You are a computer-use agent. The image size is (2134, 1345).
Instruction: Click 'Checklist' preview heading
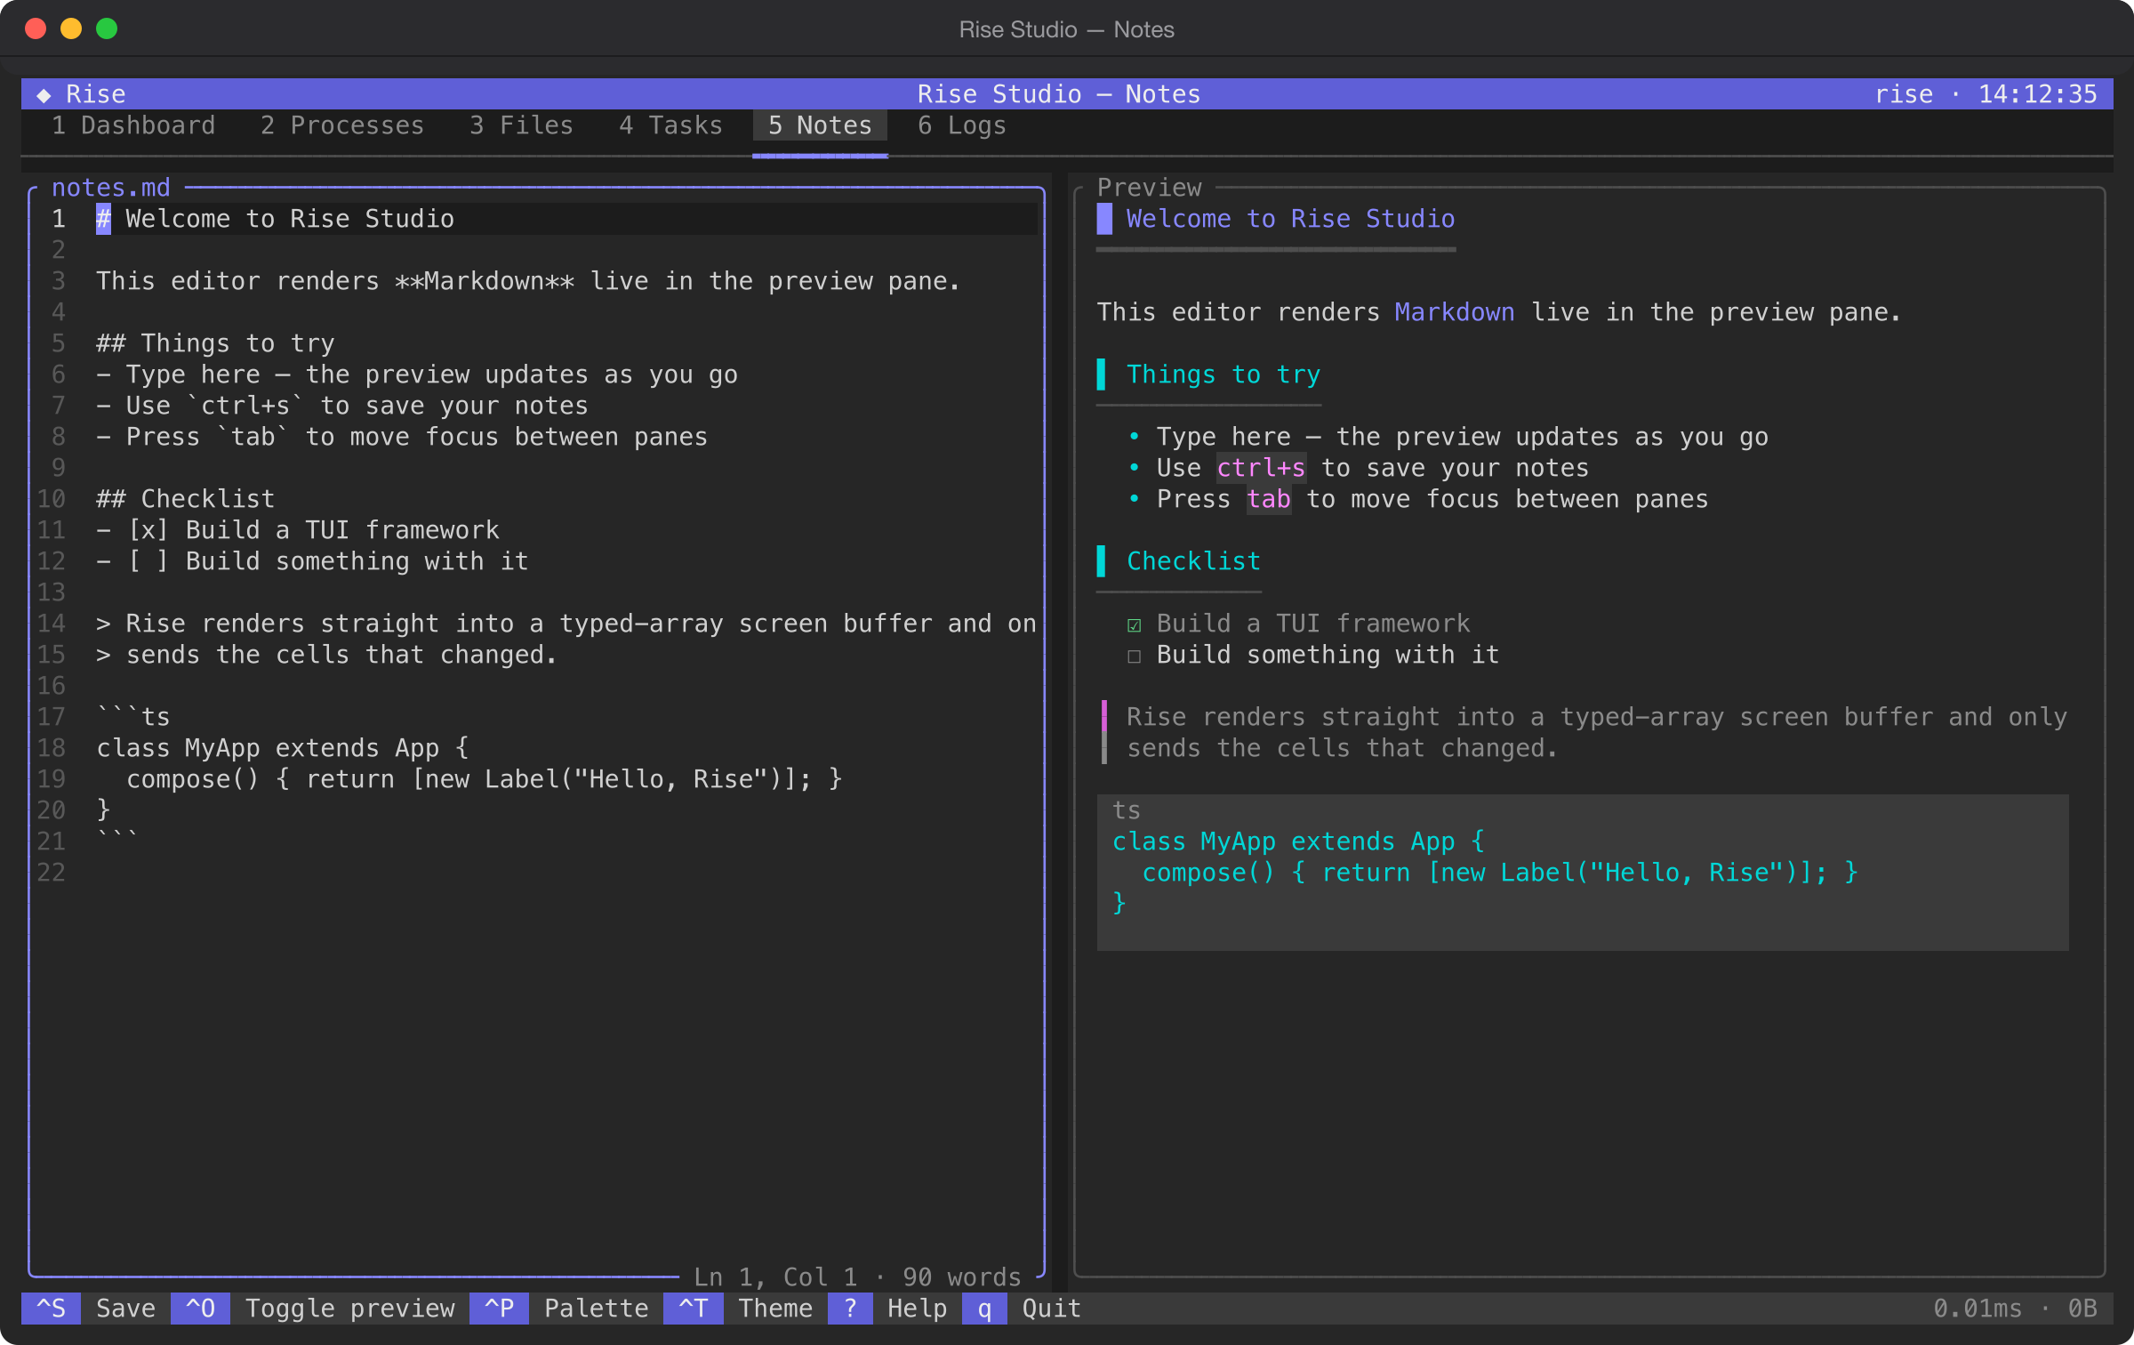click(1193, 561)
